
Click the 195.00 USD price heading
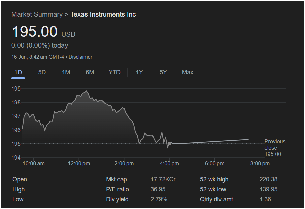(43, 32)
